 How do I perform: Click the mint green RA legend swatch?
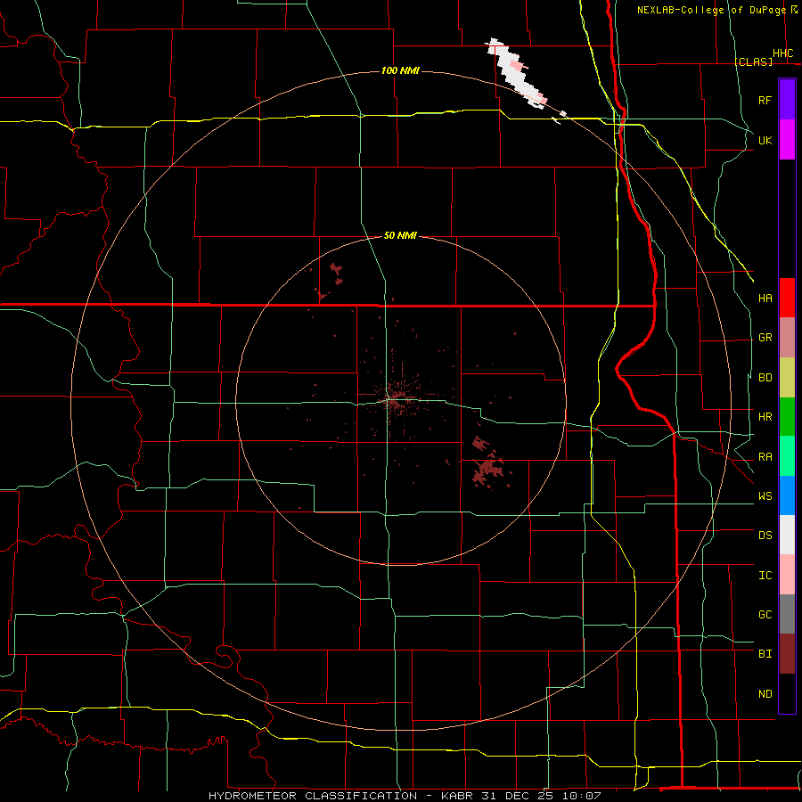[x=787, y=456]
